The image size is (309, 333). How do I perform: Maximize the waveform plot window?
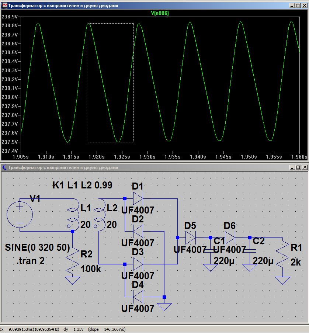click(298, 5)
